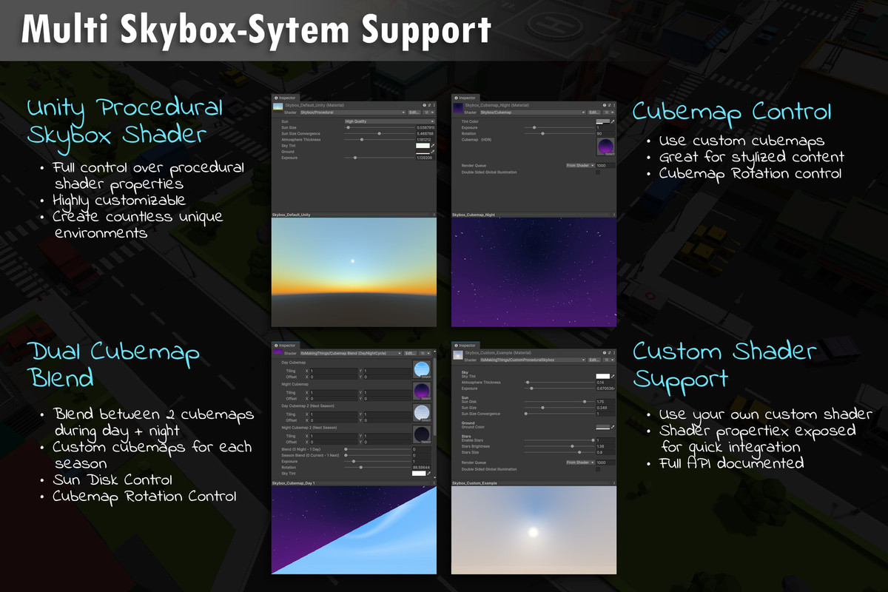The image size is (888, 592).
Task: Click Select on the Cubemap HDR thumbnail
Action: point(610,154)
